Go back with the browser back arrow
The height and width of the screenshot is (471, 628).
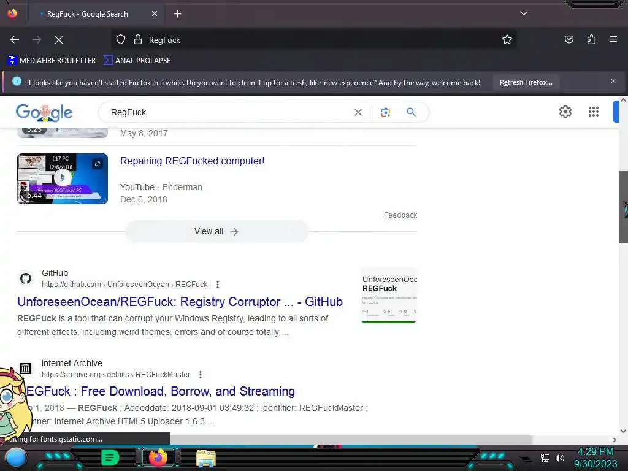15,40
